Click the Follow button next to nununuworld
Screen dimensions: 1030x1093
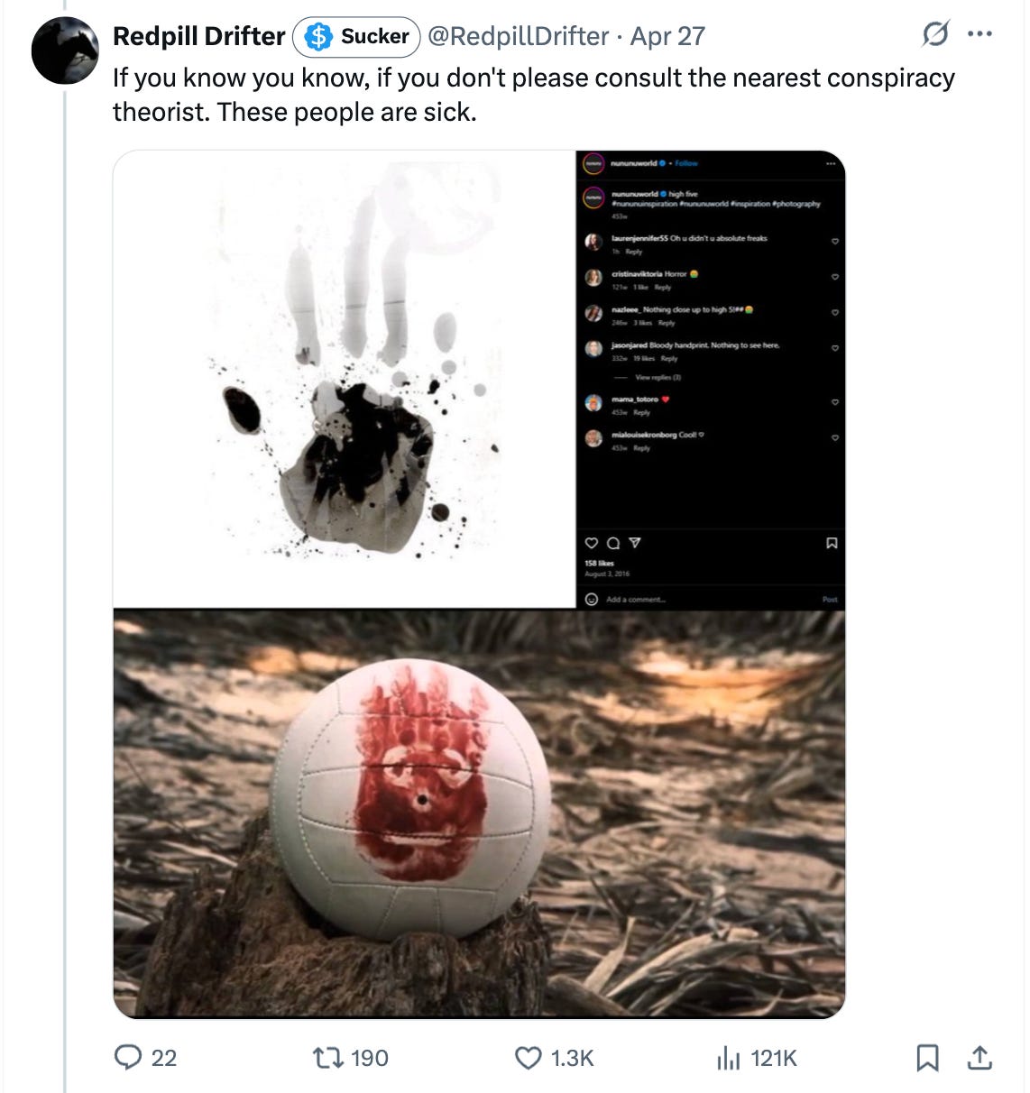click(x=685, y=163)
